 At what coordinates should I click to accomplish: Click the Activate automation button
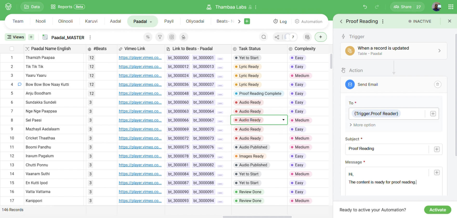click(x=438, y=210)
